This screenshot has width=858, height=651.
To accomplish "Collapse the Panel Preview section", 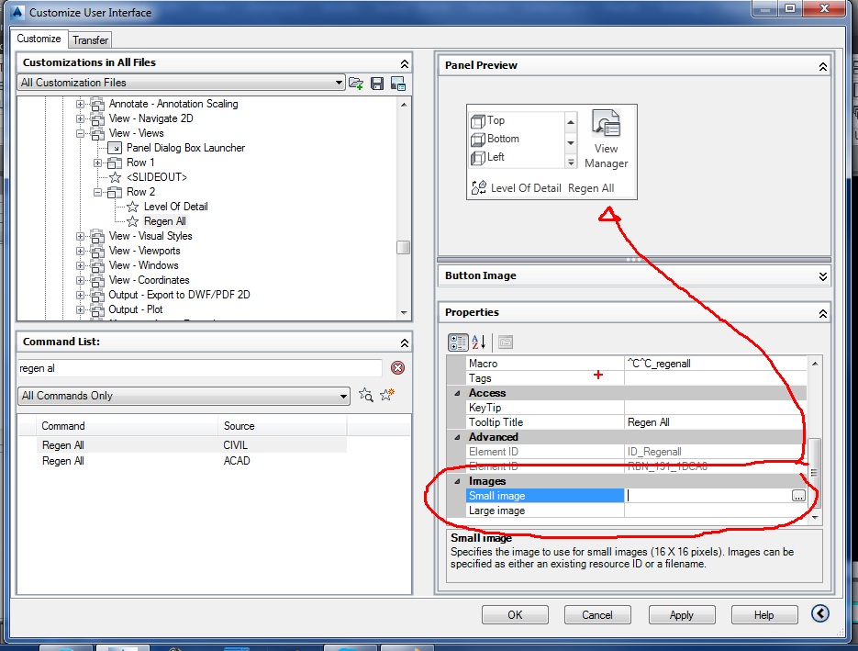I will [x=822, y=66].
